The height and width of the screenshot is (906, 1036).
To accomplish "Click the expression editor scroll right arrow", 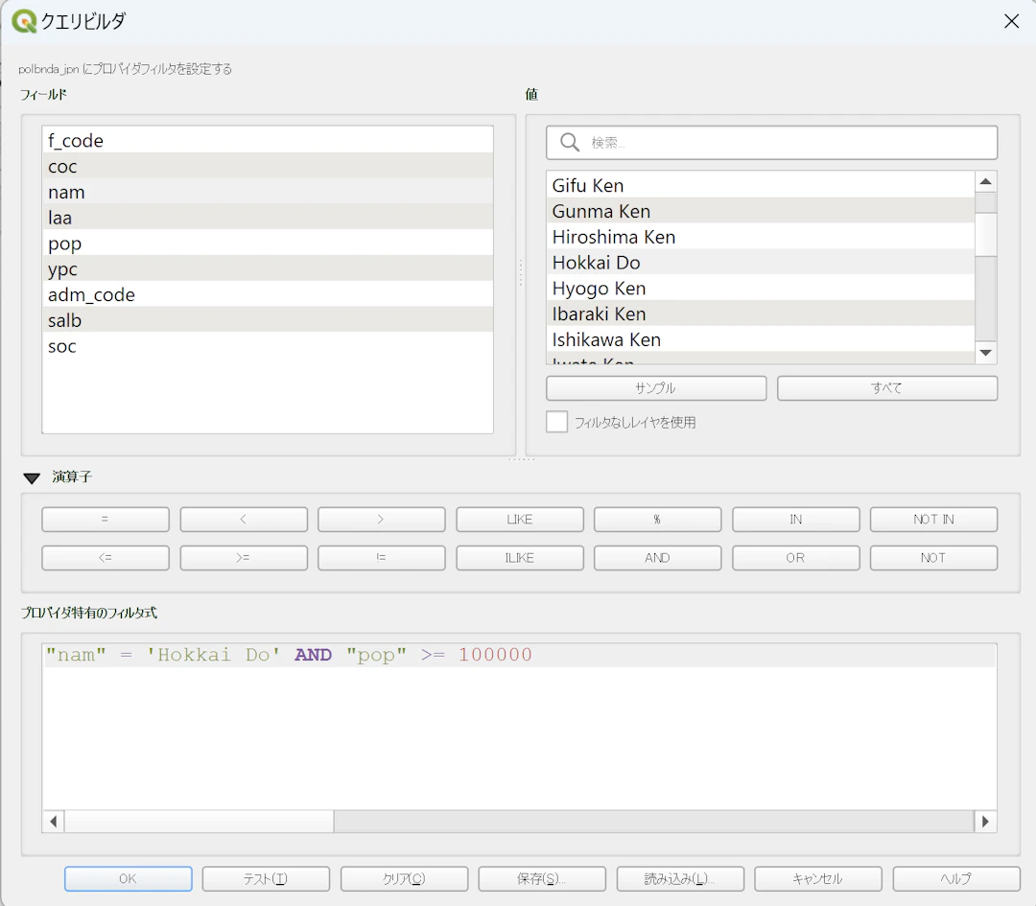I will coord(986,822).
